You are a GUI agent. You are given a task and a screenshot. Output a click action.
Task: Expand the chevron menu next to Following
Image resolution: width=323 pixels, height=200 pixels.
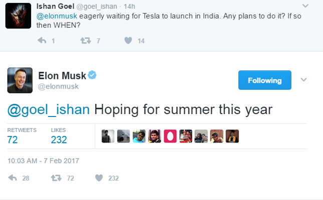click(x=303, y=80)
